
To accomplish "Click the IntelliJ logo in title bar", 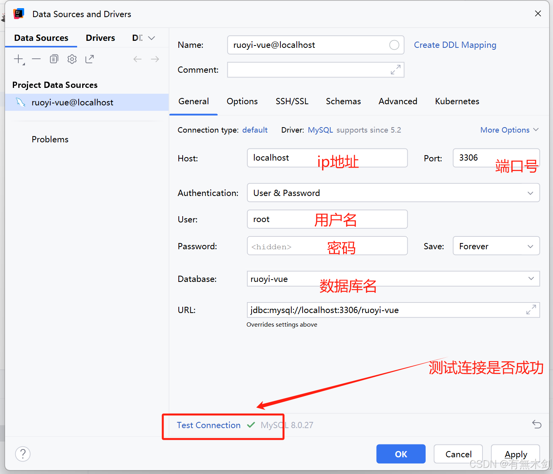I will click(19, 14).
